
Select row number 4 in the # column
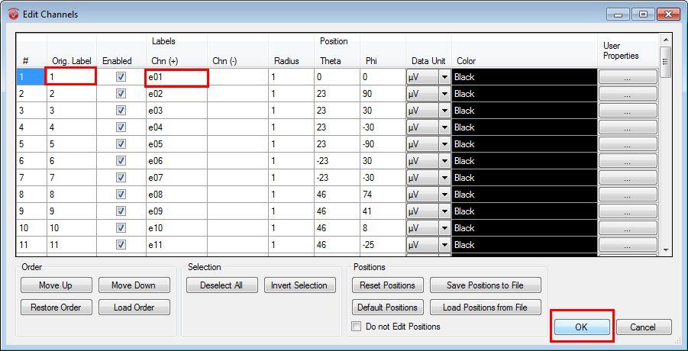click(31, 127)
